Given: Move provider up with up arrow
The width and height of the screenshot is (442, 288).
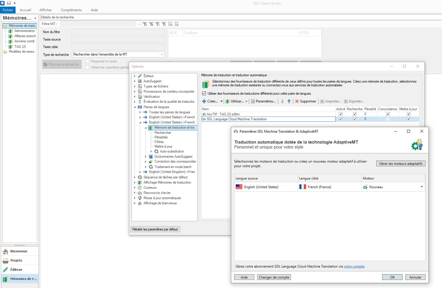Looking at the screenshot, I should click(289, 101).
